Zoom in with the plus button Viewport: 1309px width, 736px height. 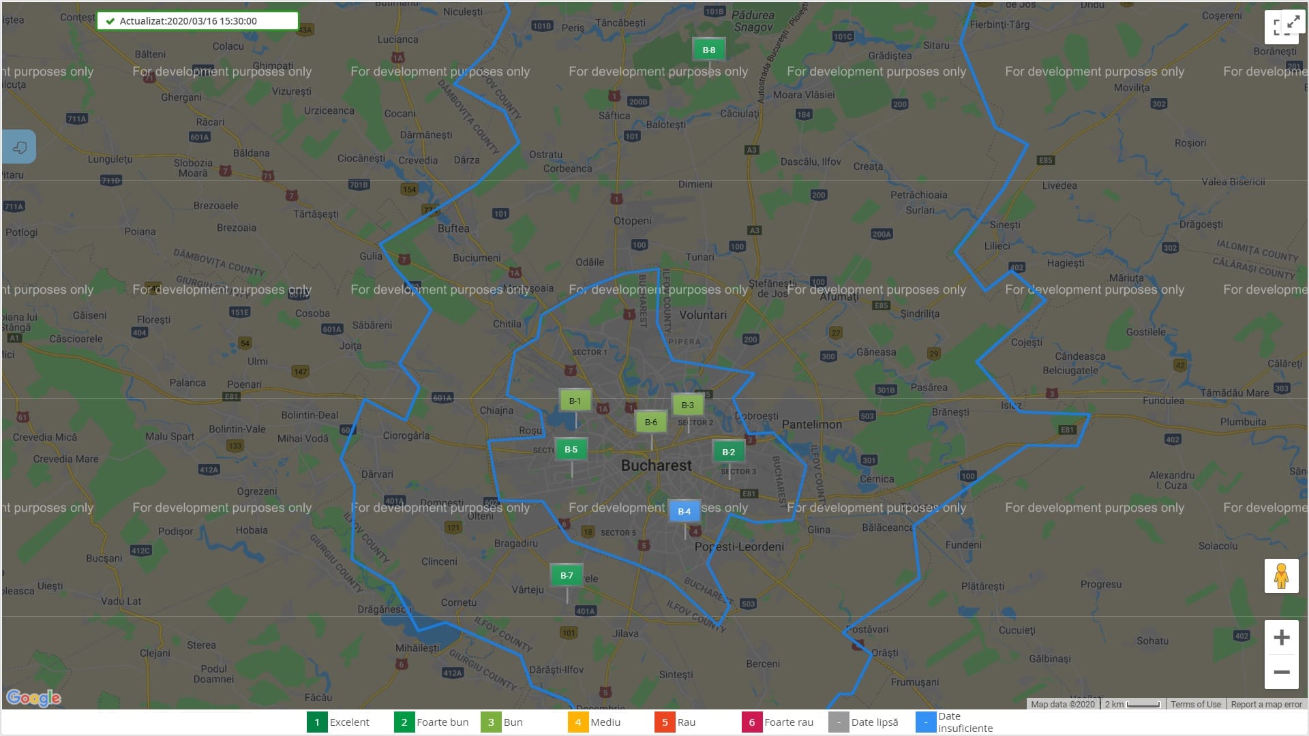[x=1282, y=637]
